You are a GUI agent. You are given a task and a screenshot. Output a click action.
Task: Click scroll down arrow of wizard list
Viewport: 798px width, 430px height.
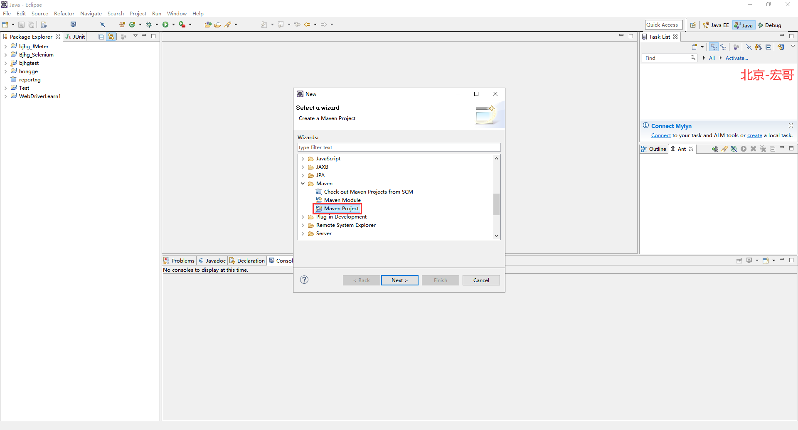coord(496,236)
